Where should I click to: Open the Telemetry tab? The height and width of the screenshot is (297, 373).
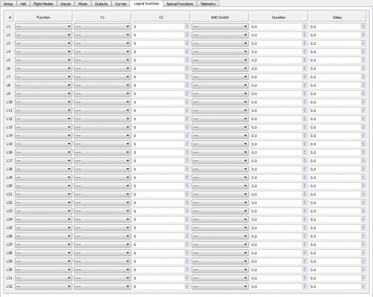coord(208,4)
